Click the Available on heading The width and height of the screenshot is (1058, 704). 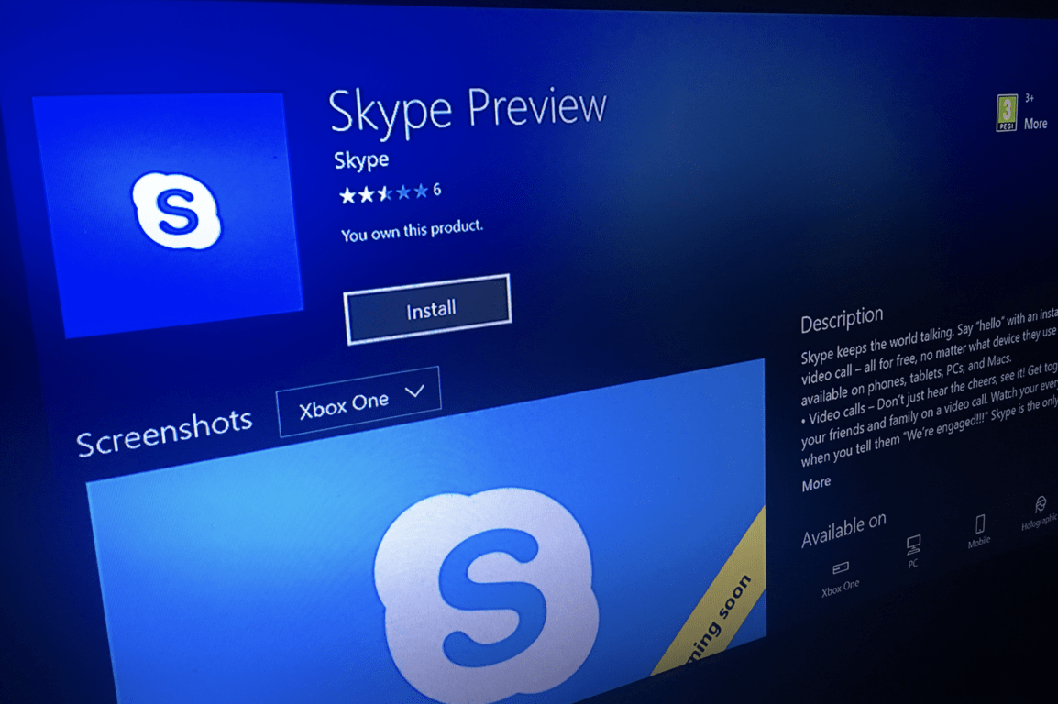843,530
